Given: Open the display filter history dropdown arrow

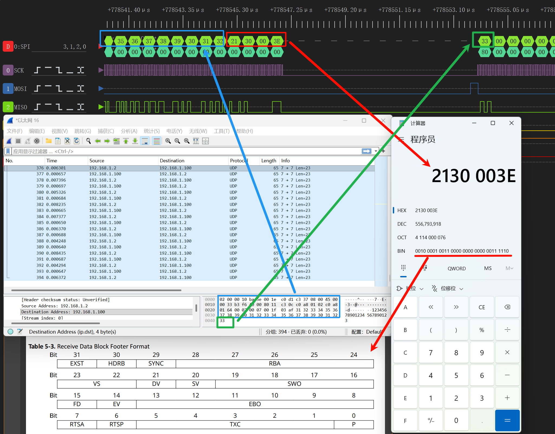Looking at the screenshot, I should pyautogui.click(x=376, y=151).
